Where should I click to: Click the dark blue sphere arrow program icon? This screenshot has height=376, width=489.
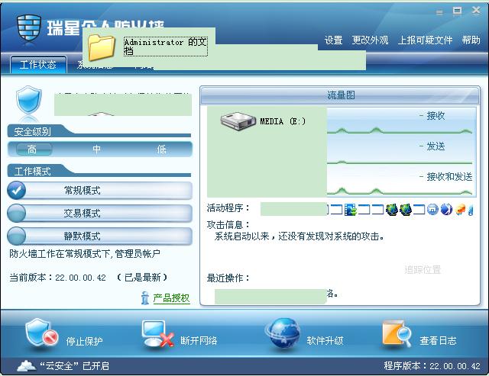[446, 210]
